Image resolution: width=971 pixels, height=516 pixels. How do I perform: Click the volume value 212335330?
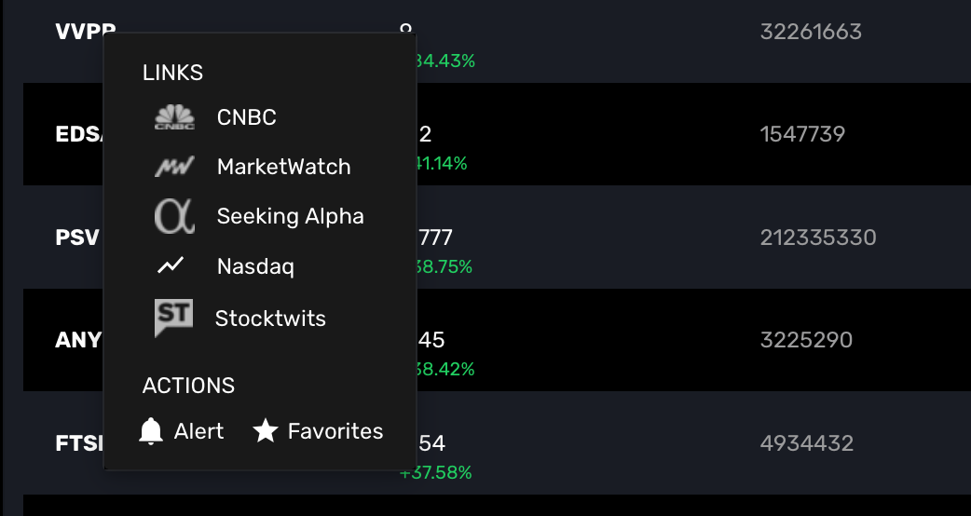pos(818,238)
